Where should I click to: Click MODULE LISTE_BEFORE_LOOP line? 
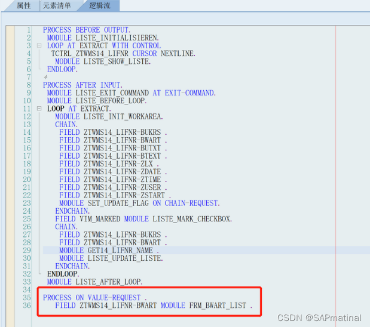97,101
